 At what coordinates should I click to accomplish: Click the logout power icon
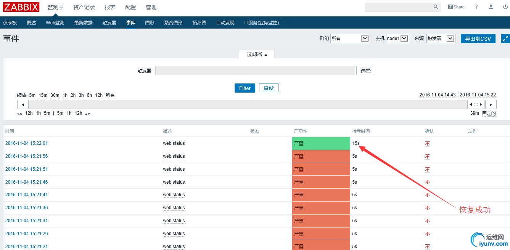click(x=505, y=7)
